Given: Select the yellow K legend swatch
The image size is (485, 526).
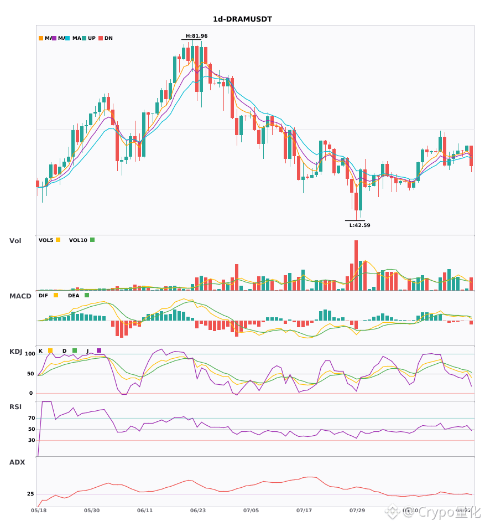Looking at the screenshot, I should (50, 350).
